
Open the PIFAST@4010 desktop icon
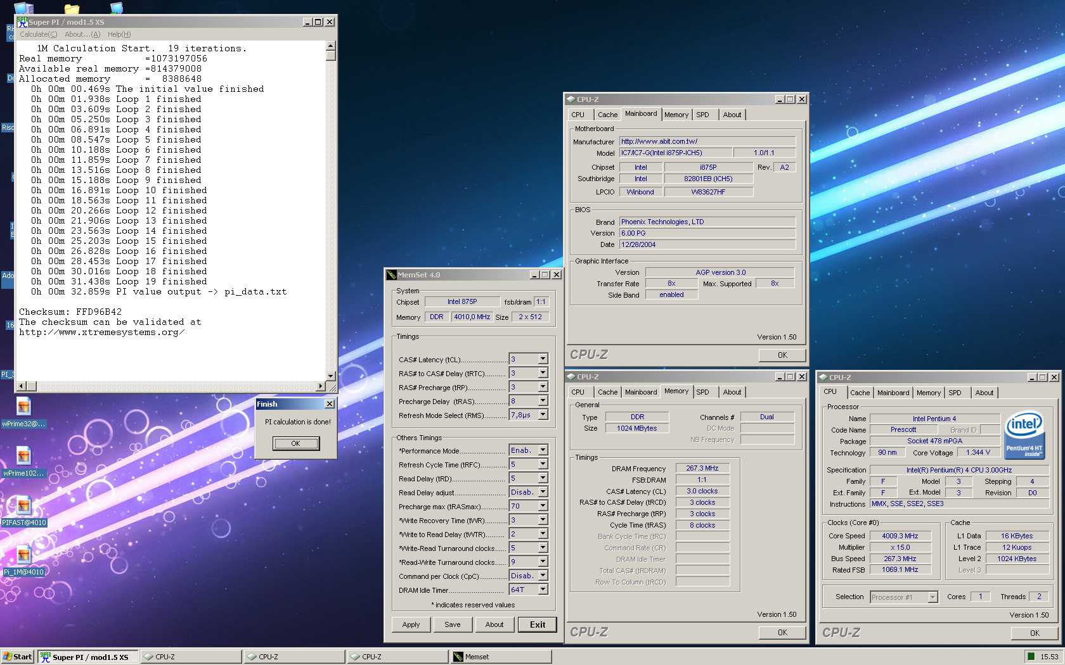click(23, 505)
